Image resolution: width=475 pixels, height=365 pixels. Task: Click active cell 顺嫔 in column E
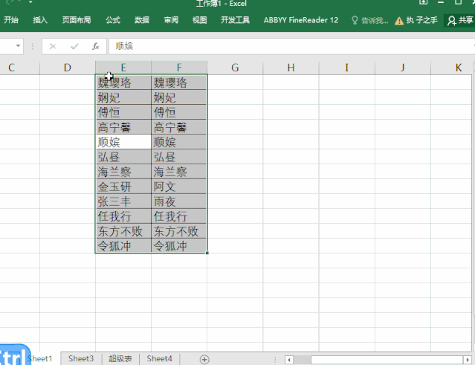coord(123,142)
